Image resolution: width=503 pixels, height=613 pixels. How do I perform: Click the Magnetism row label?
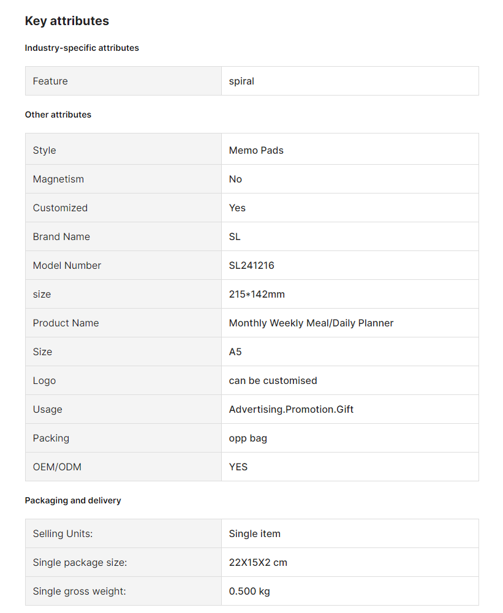[58, 179]
